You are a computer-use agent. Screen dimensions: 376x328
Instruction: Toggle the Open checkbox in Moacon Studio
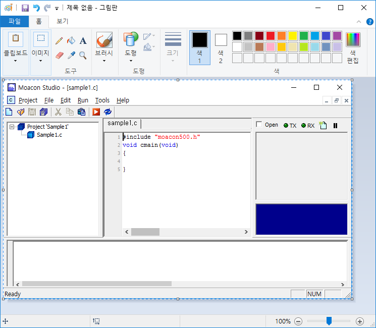click(x=259, y=125)
